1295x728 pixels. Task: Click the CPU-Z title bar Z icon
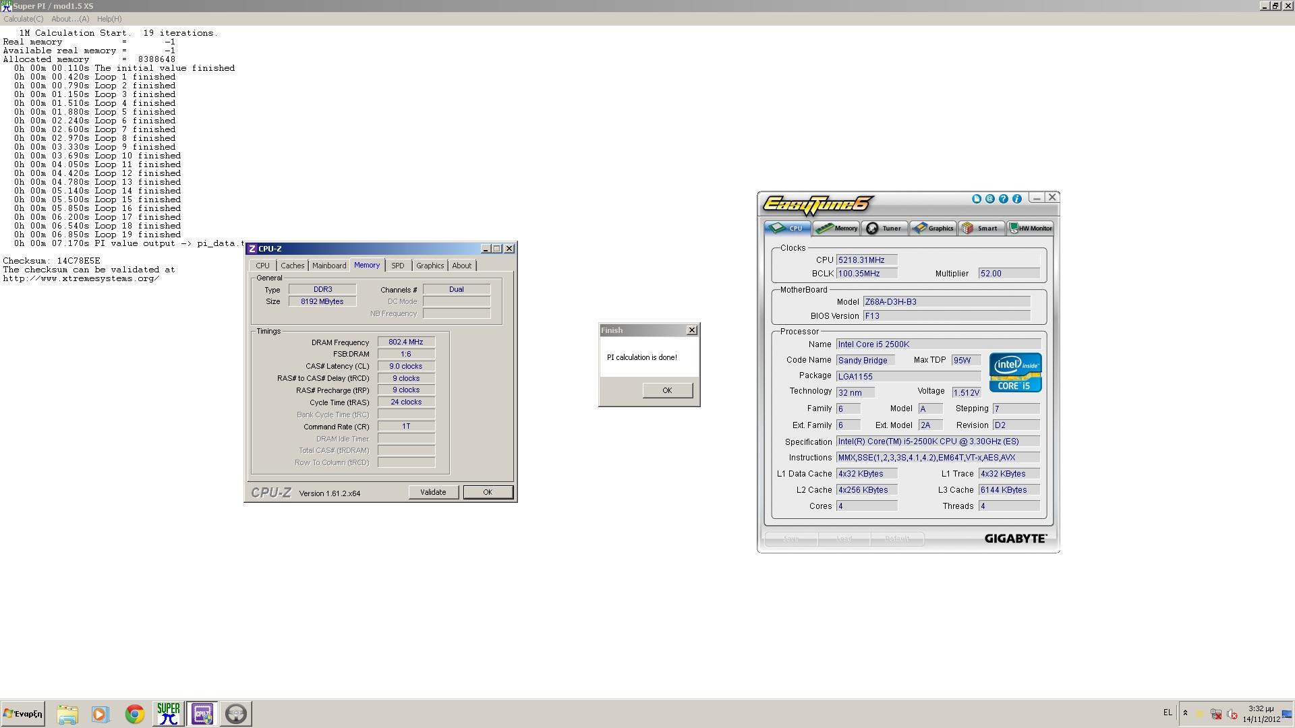[252, 249]
